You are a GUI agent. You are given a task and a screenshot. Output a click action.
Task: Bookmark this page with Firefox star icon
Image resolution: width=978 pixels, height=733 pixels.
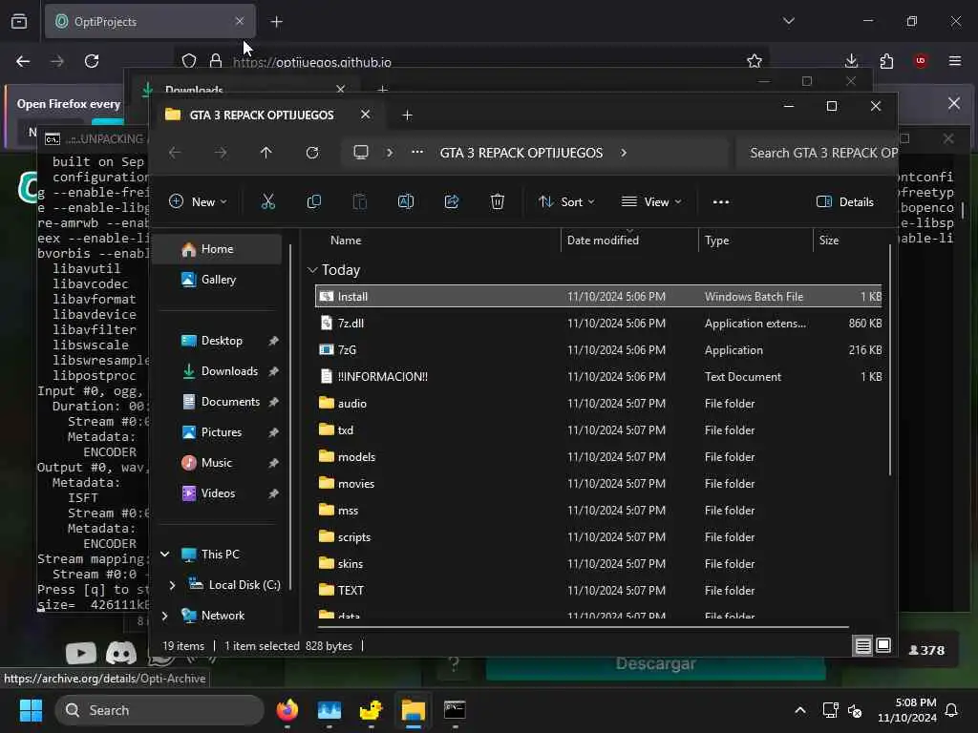point(755,61)
